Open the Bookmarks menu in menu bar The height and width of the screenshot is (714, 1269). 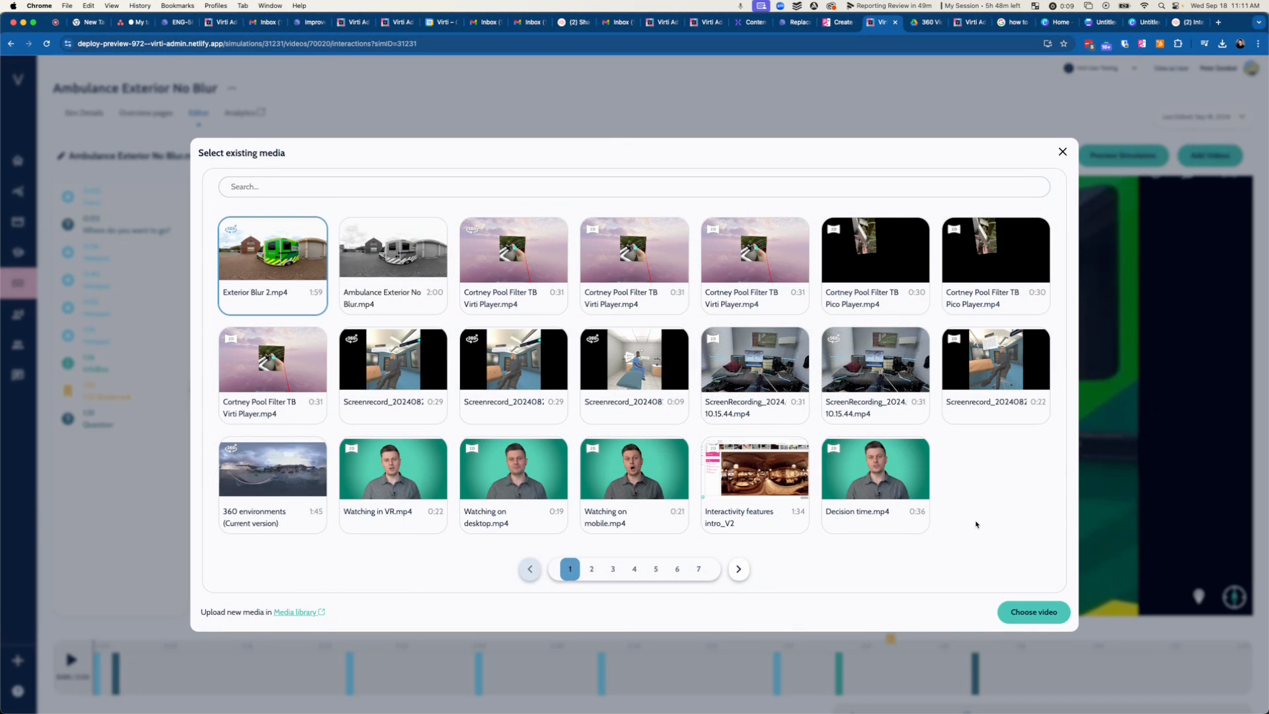(x=177, y=5)
